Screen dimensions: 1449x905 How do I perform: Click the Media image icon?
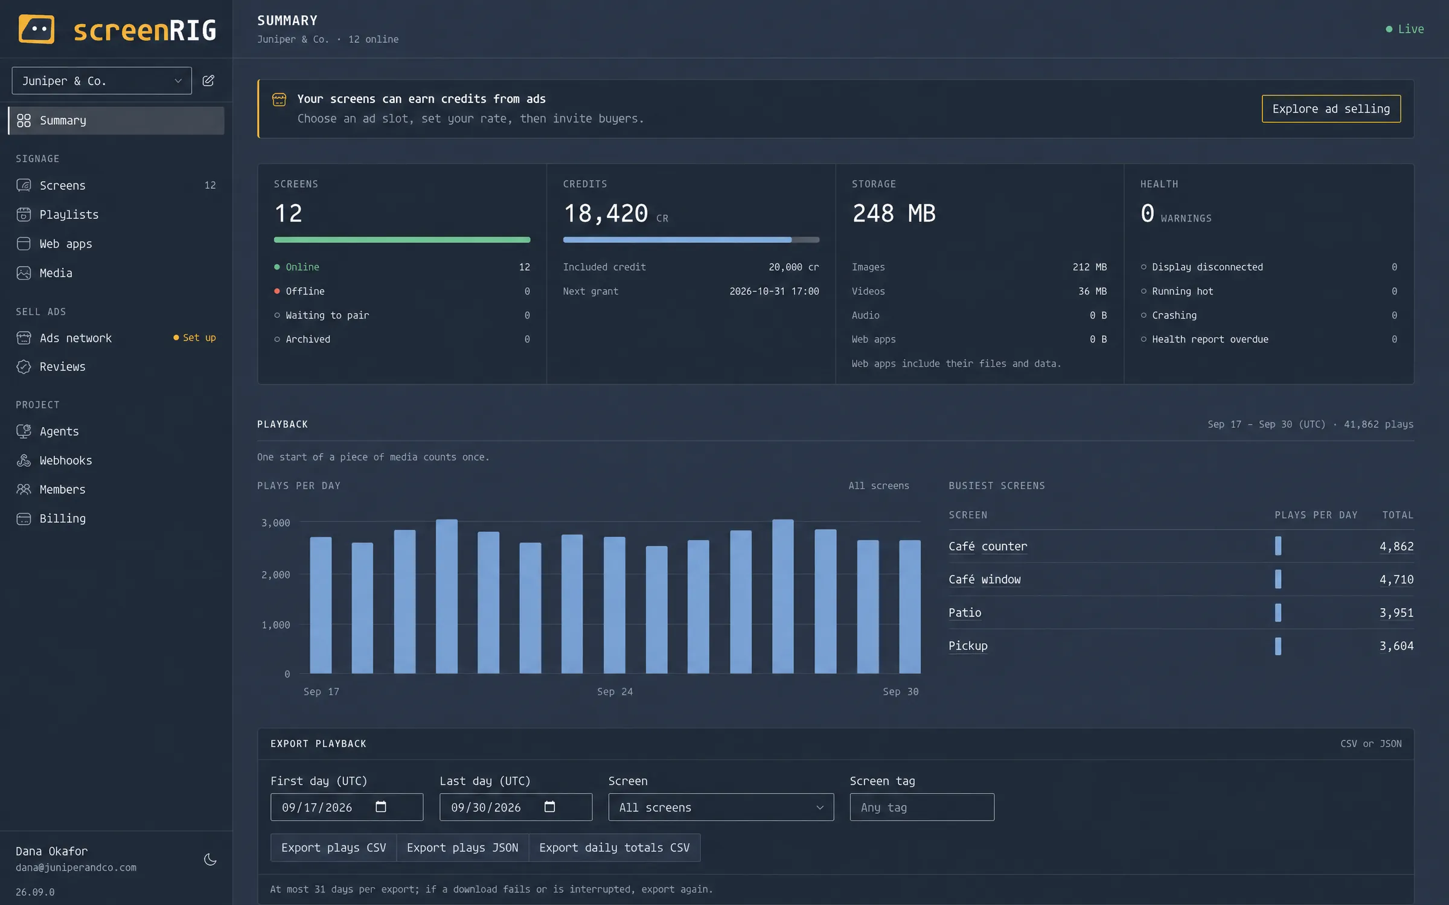point(24,273)
